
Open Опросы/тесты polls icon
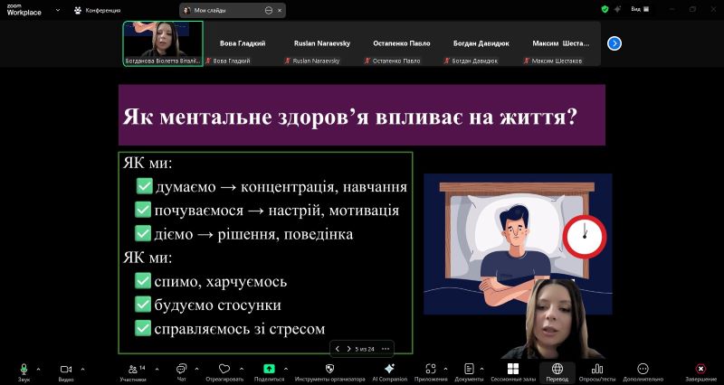tap(597, 369)
